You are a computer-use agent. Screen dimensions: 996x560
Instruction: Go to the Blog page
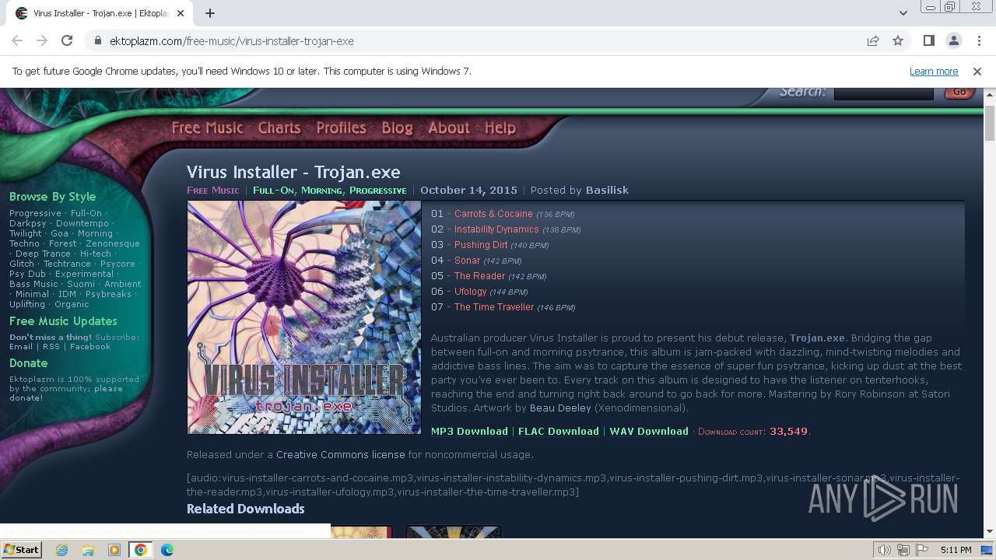coord(397,128)
